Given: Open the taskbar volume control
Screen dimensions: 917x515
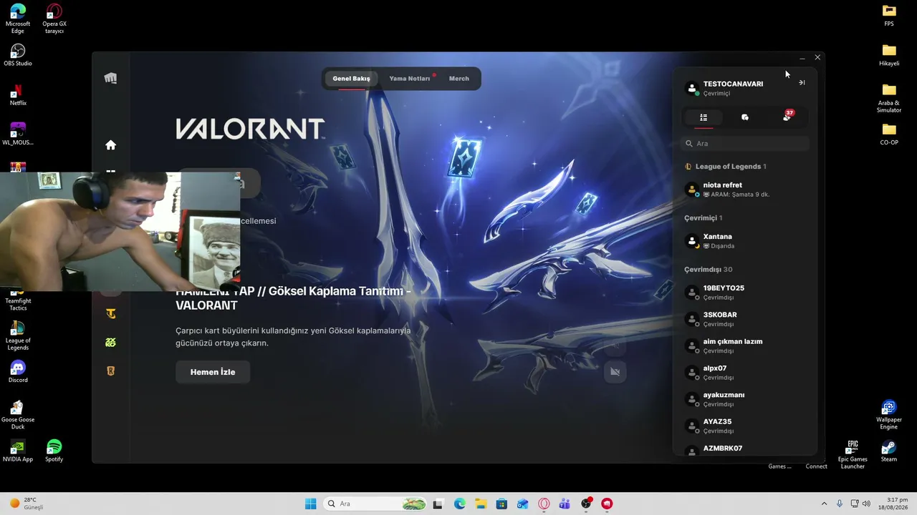Looking at the screenshot, I should (866, 504).
